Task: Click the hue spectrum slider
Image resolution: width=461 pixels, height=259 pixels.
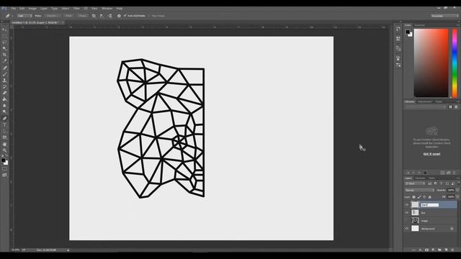Action: click(455, 63)
